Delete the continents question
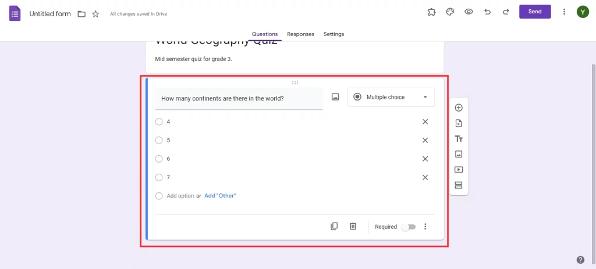The height and width of the screenshot is (269, 596). pos(353,227)
